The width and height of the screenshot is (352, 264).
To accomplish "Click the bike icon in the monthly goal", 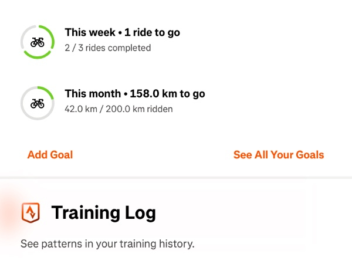I will pyautogui.click(x=38, y=103).
